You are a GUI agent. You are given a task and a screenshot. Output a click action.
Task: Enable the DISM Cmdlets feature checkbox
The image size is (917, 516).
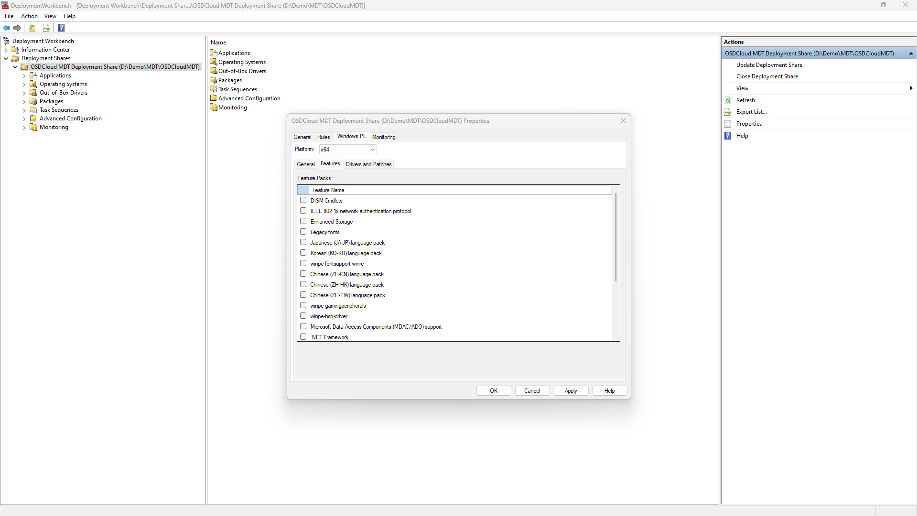click(x=303, y=200)
